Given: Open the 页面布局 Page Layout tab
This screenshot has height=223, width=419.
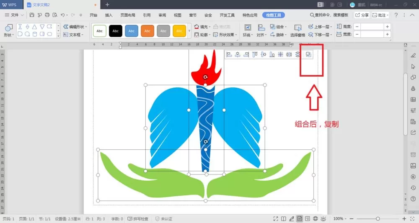Looking at the screenshot, I should (128, 15).
